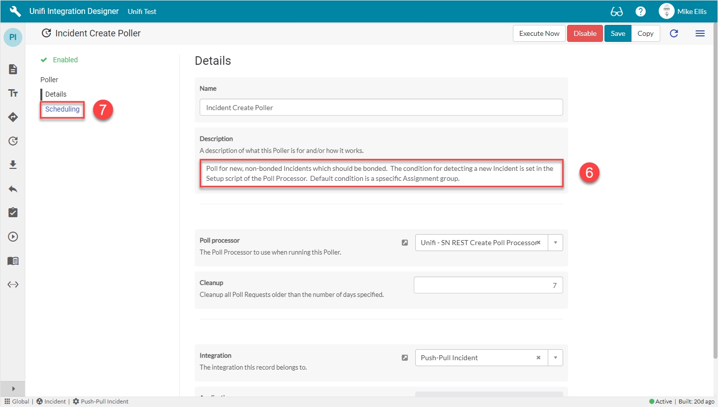This screenshot has width=718, height=407.
Task: Click the reply arrow icon in sidebar
Action: point(13,189)
